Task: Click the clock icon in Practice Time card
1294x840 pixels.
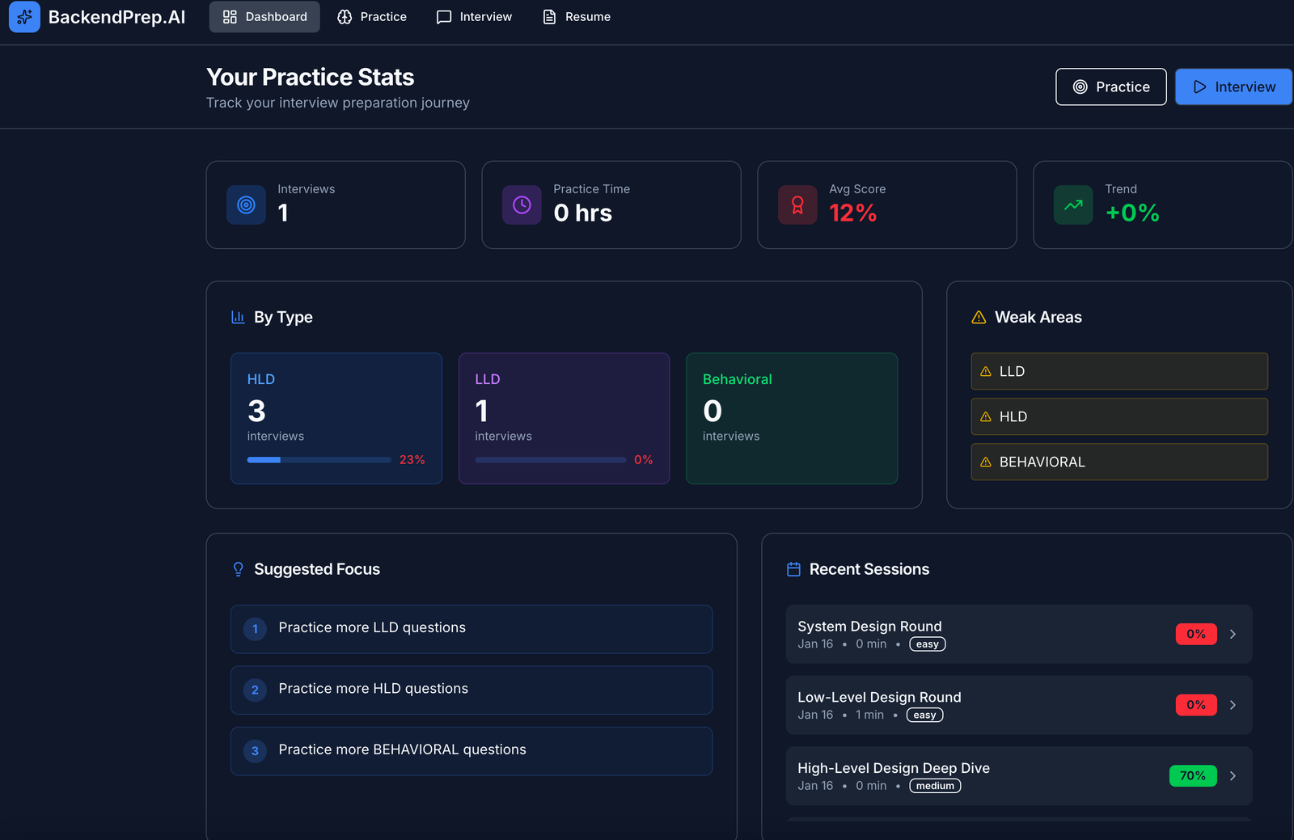Action: pos(522,205)
